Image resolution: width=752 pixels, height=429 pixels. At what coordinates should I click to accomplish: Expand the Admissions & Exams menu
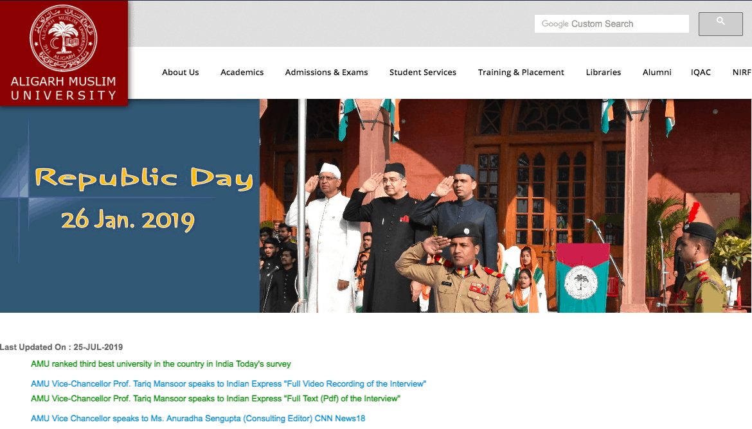click(327, 73)
